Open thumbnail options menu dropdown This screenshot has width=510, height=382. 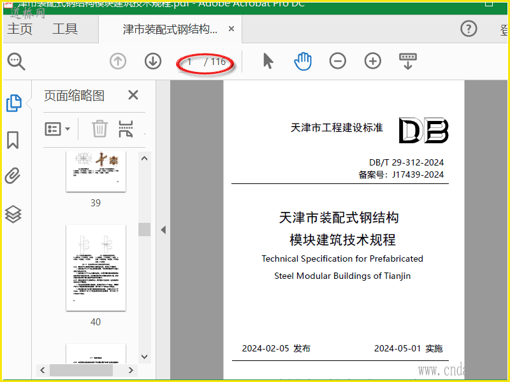(57, 129)
